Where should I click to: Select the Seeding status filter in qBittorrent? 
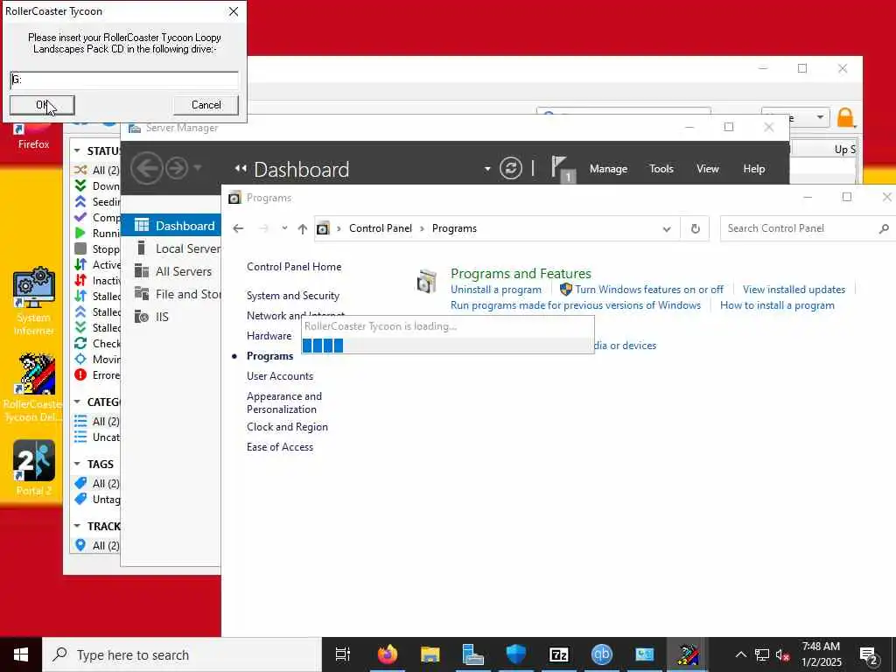pyautogui.click(x=97, y=202)
